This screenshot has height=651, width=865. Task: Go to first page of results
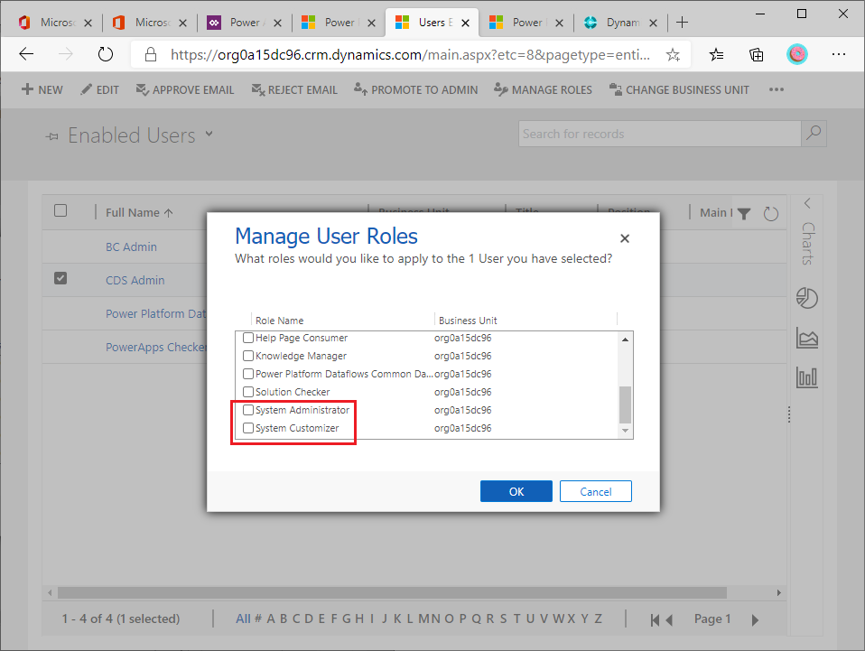pos(655,620)
